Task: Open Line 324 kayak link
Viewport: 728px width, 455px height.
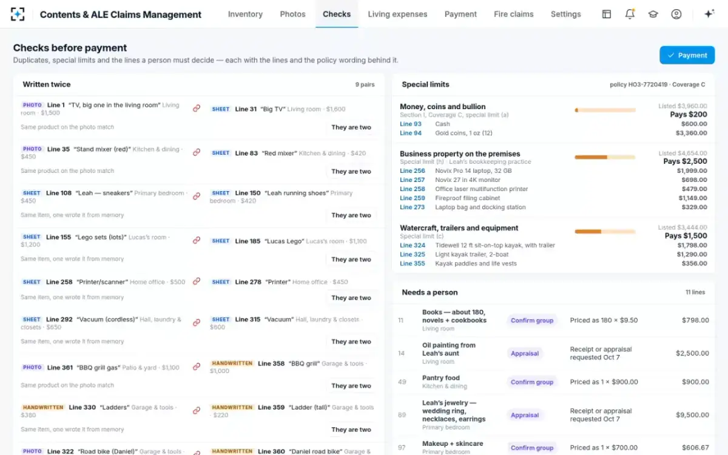Action: click(x=413, y=246)
